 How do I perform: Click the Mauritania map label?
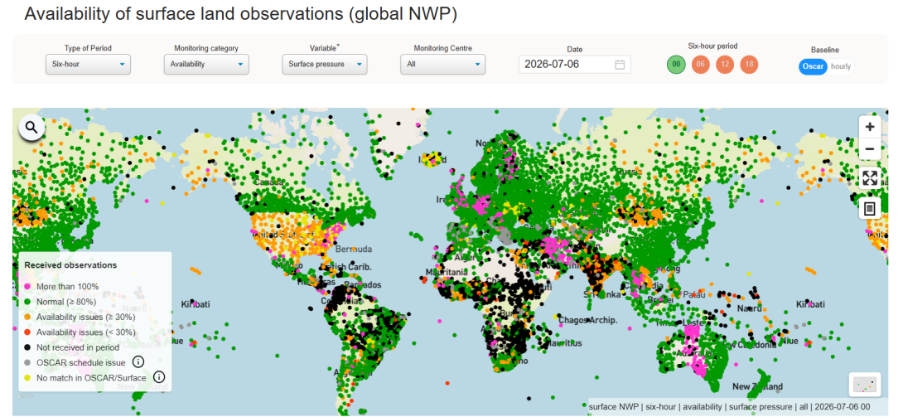pos(445,272)
